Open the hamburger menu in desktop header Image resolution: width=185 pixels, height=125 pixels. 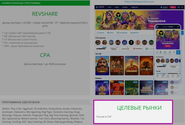tap(182, 7)
